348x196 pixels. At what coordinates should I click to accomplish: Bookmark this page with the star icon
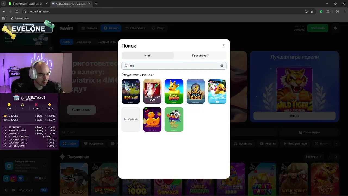(312, 11)
